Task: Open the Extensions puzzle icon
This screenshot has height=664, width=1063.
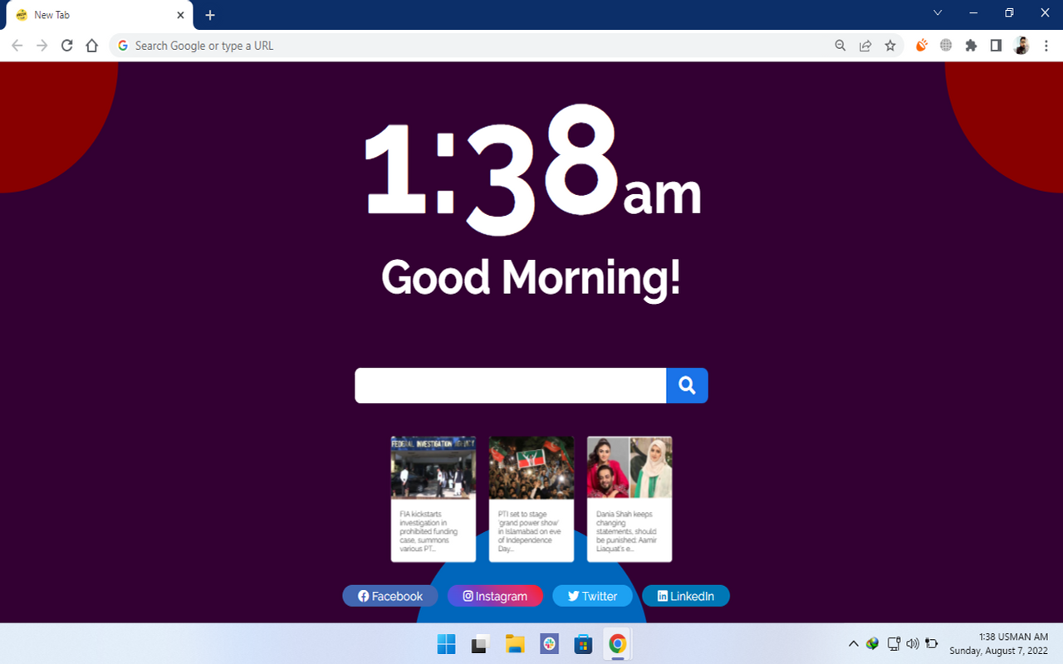Action: [x=971, y=46]
